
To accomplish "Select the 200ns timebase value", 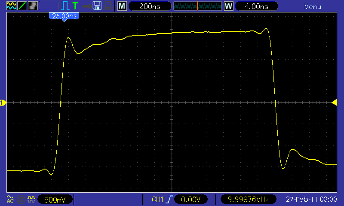I will [x=150, y=6].
